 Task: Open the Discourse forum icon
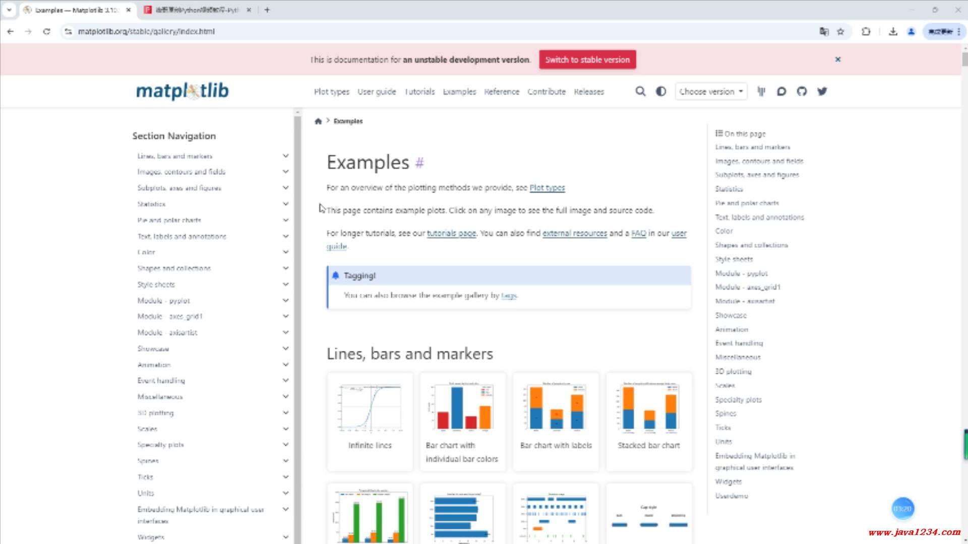781,91
